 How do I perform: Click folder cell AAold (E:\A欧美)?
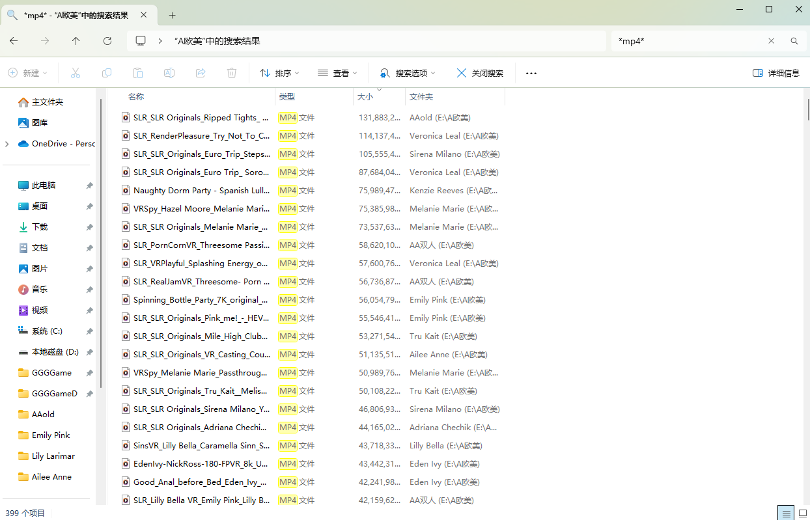[440, 118]
